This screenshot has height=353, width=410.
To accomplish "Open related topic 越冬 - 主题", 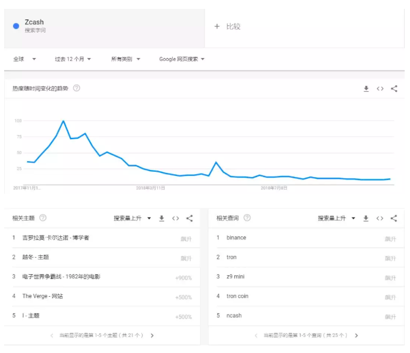I will pyautogui.click(x=35, y=257).
